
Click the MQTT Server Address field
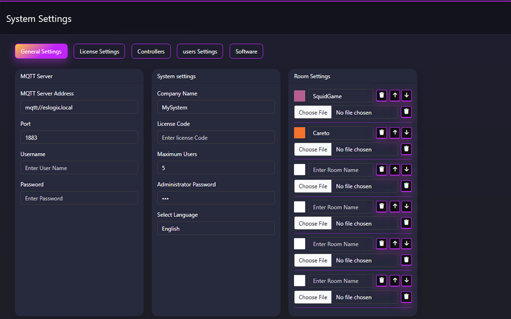click(79, 107)
